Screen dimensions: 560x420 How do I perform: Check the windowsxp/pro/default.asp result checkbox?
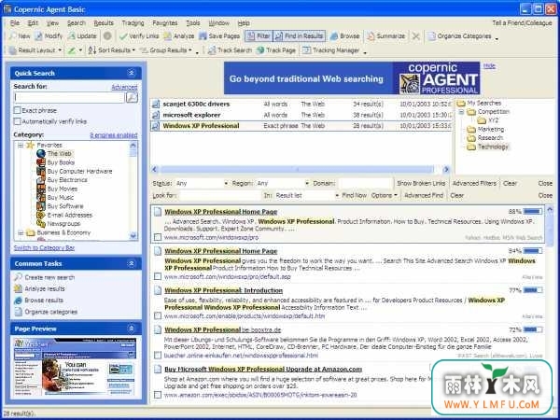pyautogui.click(x=158, y=276)
